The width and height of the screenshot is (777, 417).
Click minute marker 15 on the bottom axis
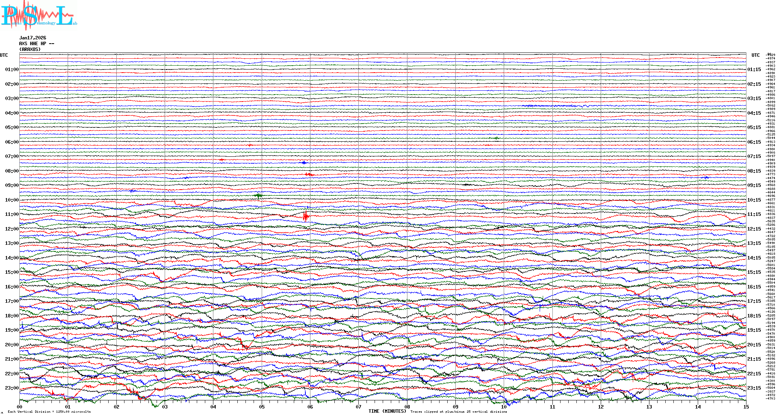[746, 407]
